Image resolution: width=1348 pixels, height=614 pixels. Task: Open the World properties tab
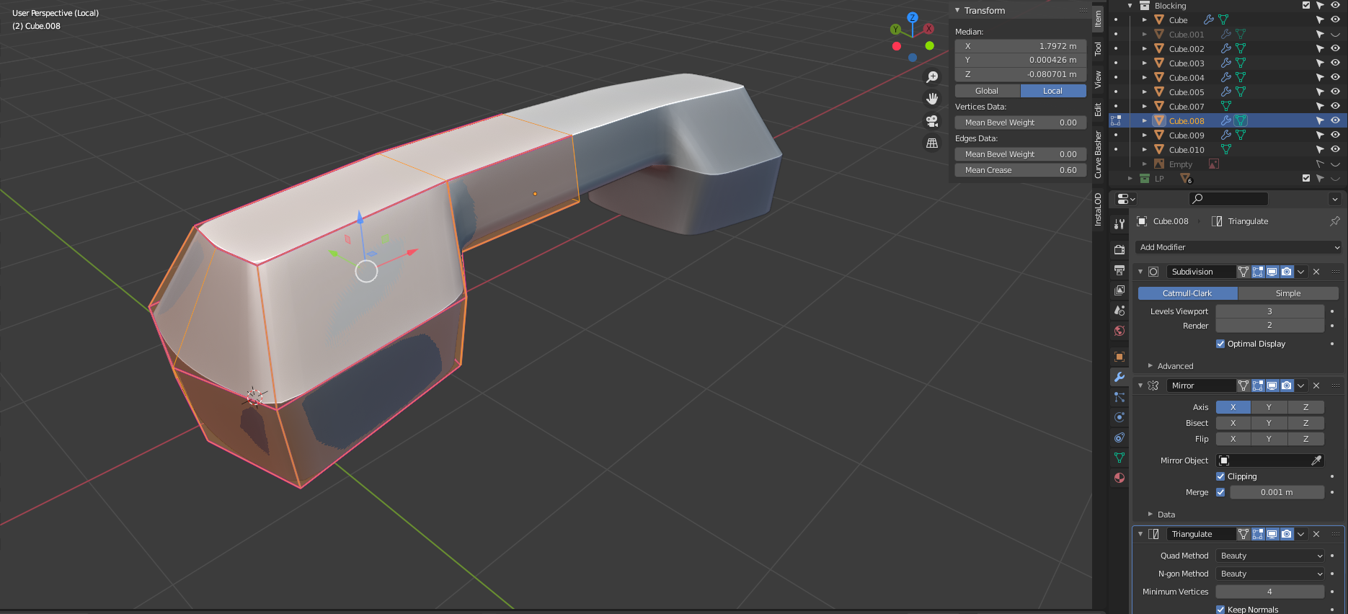[1119, 331]
